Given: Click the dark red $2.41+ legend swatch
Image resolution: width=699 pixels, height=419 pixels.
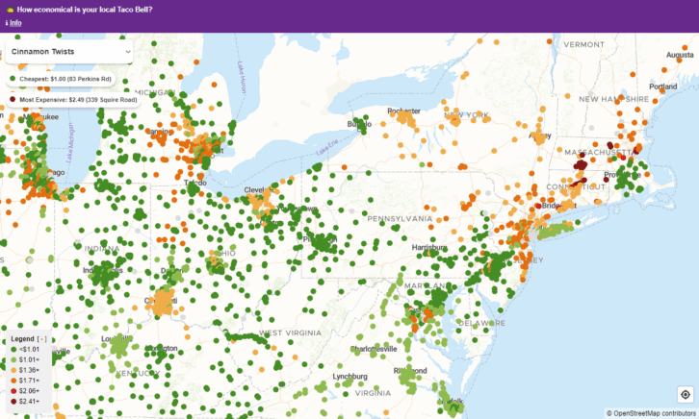Looking at the screenshot, I should pos(13,401).
